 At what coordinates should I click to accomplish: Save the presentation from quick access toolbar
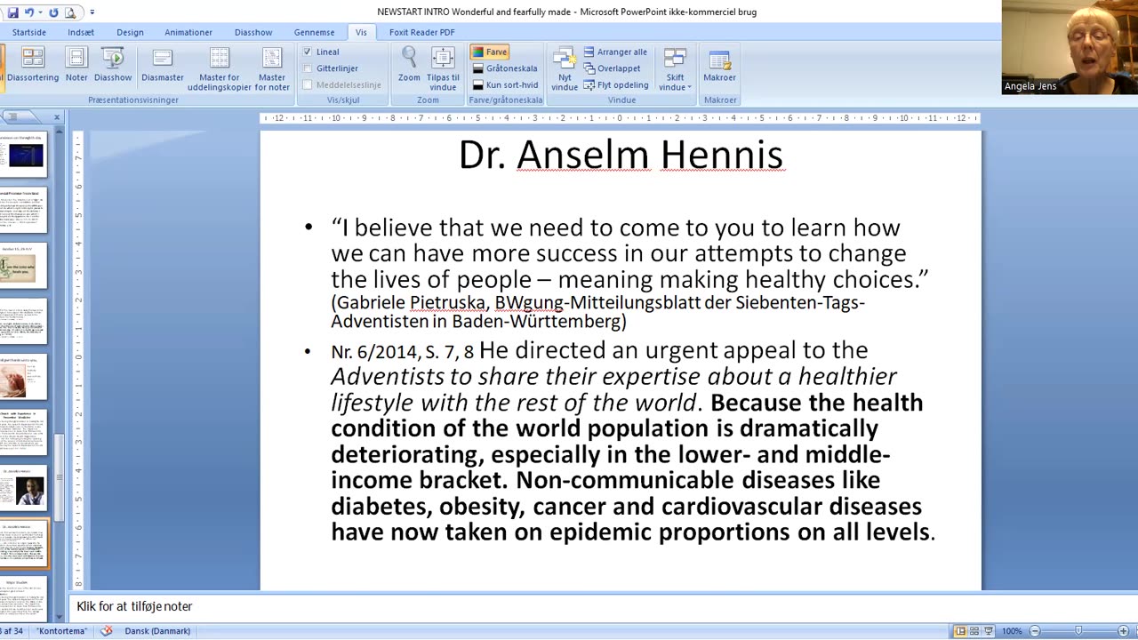click(12, 12)
